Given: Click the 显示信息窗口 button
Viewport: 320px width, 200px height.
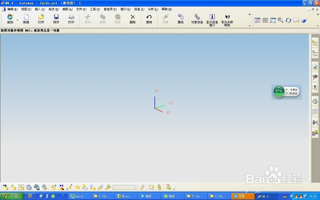Looking at the screenshot, I should point(212,20).
